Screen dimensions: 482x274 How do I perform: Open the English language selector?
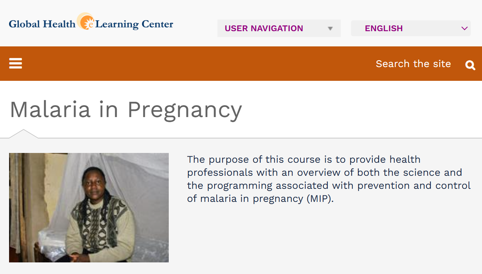tap(410, 28)
